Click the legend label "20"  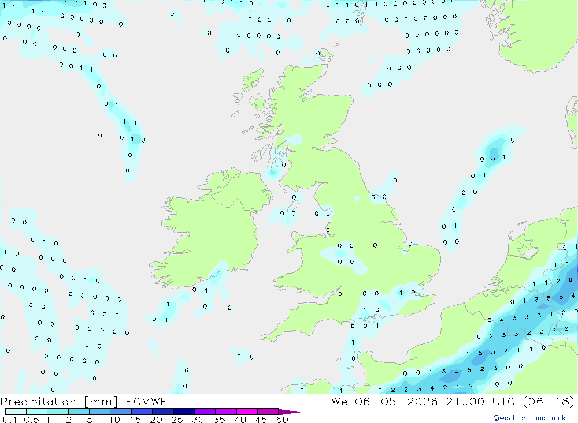[156, 420]
